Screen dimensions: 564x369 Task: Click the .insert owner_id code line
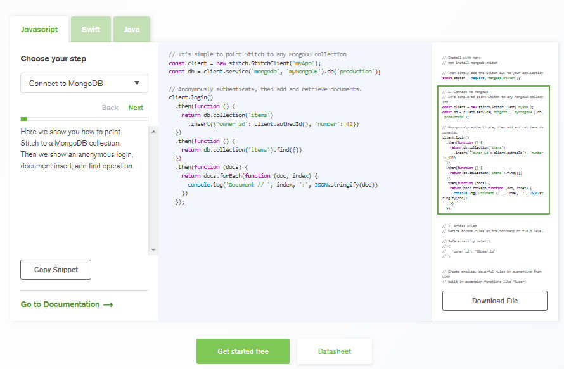click(273, 124)
